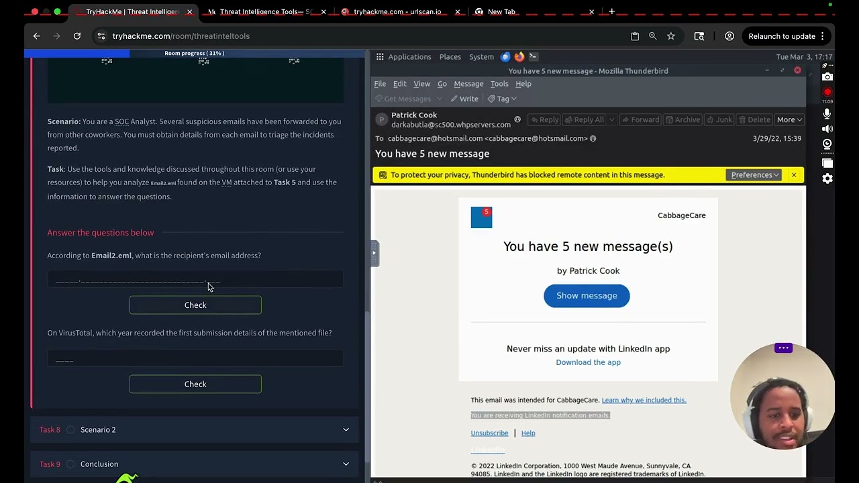Open site information icon in address bar

tap(101, 36)
